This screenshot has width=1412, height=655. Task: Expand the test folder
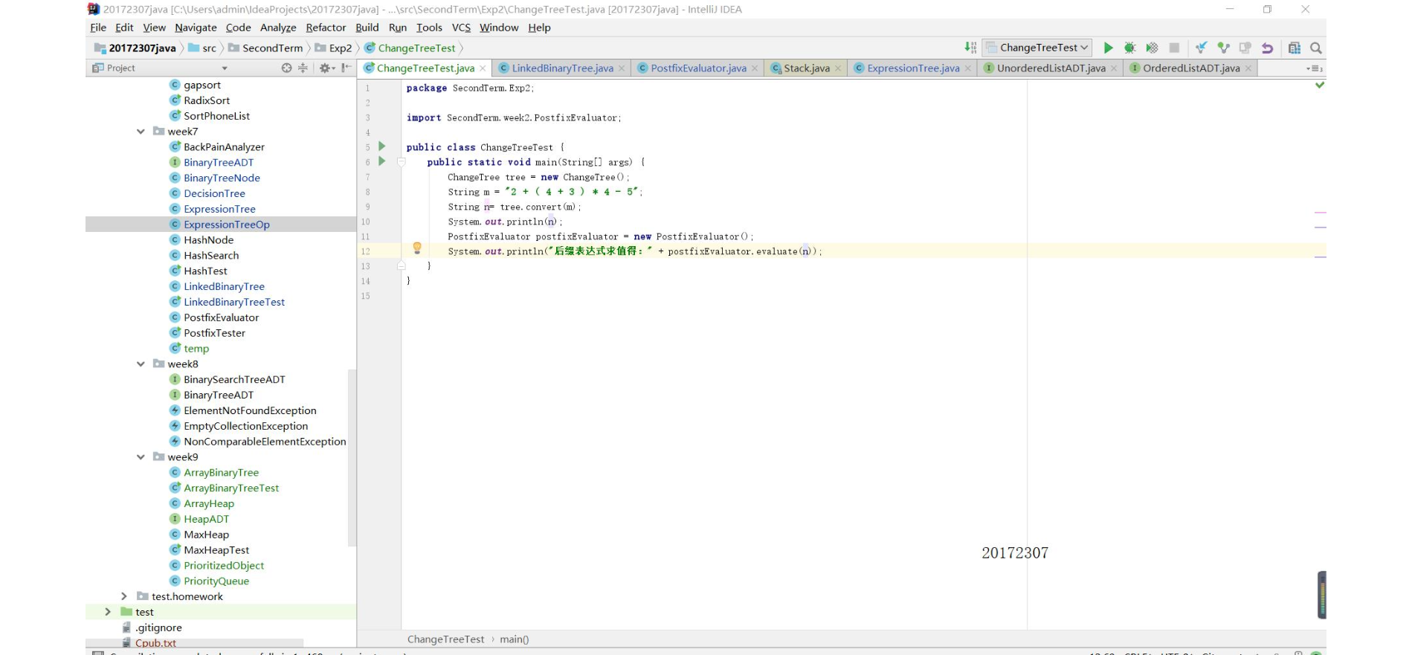tap(108, 612)
